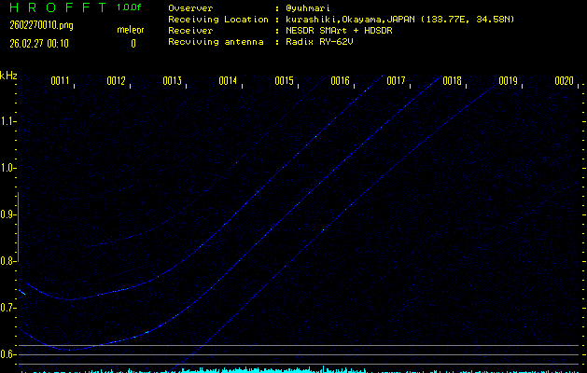Click the 0019 time marker
Viewport: 587px width, 373px height.
508,82
